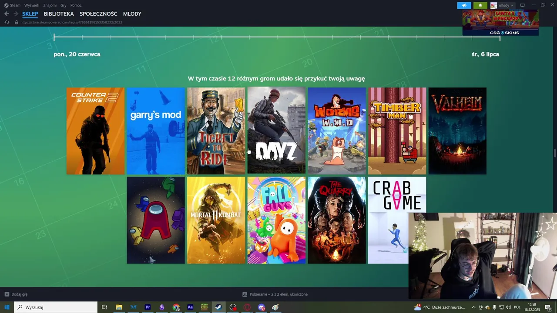Viewport: 557px width, 313px height.
Task: Open the taskbar clock and date
Action: coord(532,307)
